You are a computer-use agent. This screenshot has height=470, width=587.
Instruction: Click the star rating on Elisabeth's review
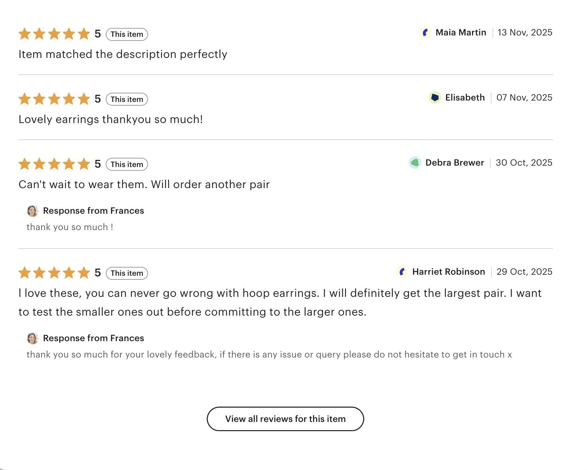tap(54, 99)
